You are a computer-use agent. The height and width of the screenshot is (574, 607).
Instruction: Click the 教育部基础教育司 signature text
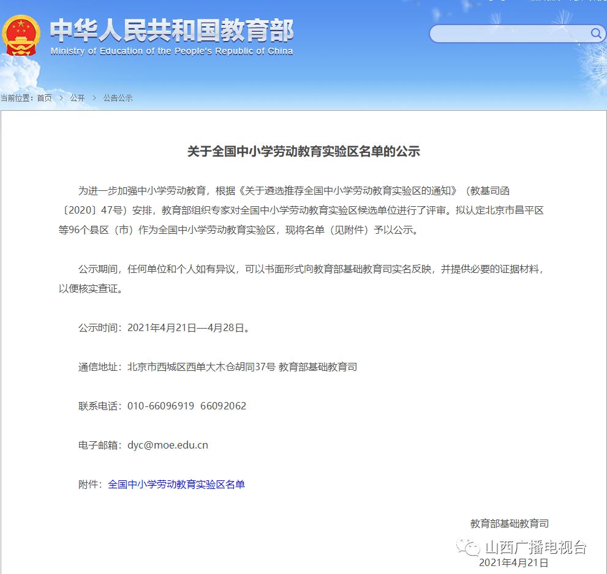508,523
